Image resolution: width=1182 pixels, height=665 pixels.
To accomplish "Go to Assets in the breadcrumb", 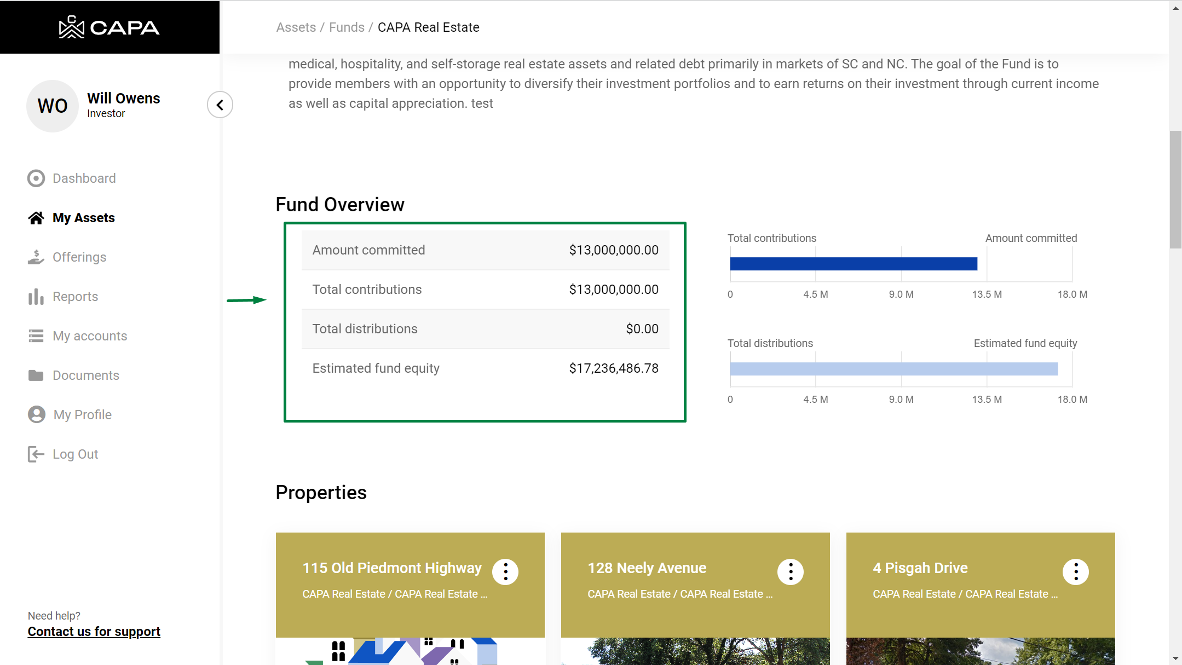I will coord(296,27).
